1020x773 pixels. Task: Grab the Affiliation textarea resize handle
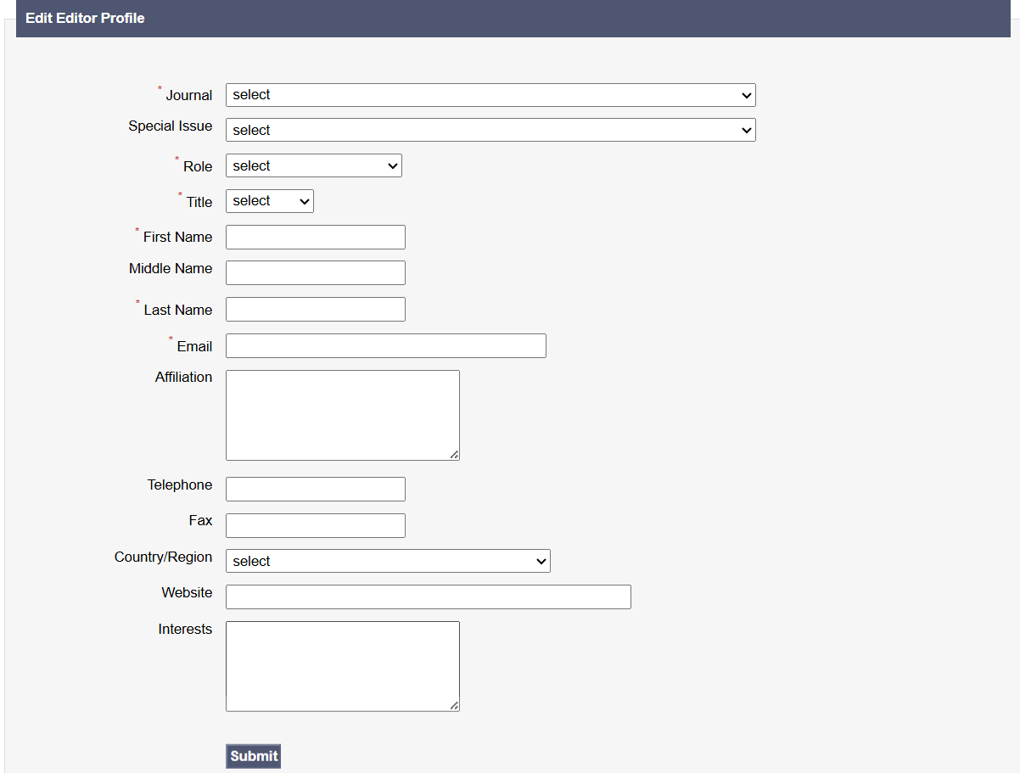point(454,455)
